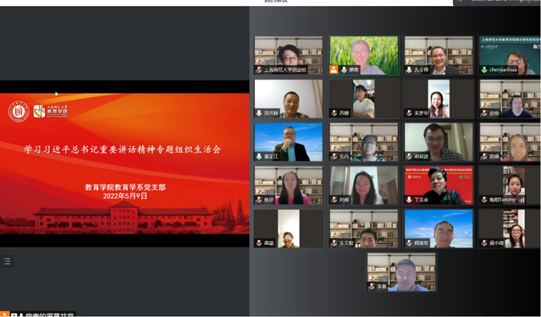Click the muted mic icon next to 王文智

(x=334, y=243)
